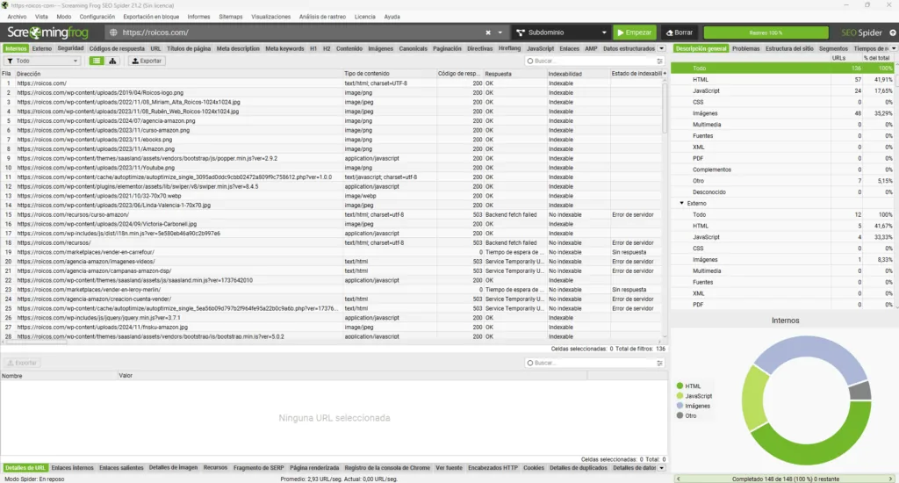Image resolution: width=899 pixels, height=483 pixels.
Task: Select the list view icon
Action: coord(97,61)
